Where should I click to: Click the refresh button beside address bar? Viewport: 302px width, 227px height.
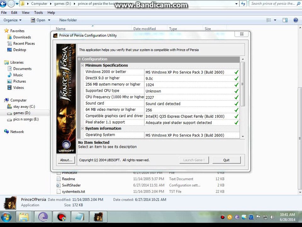point(243,4)
